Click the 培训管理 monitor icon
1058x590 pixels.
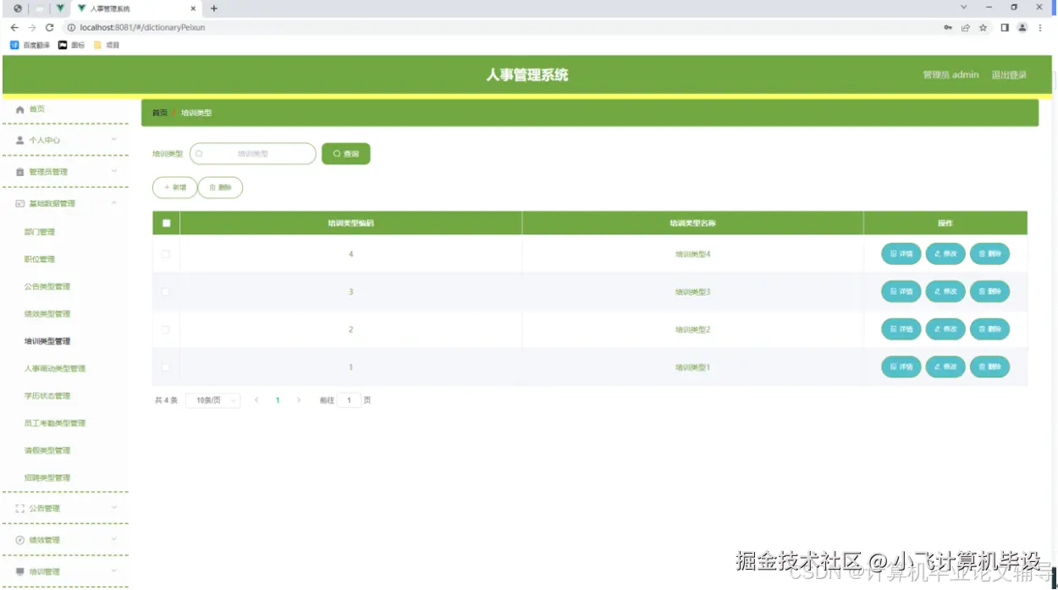pos(20,571)
